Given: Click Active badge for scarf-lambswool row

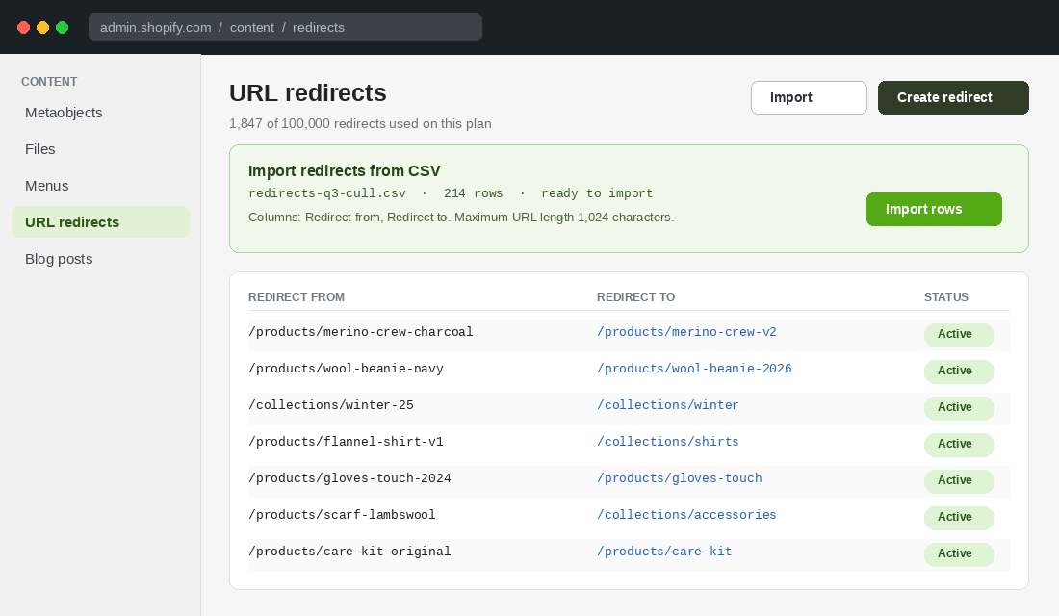Looking at the screenshot, I should (959, 517).
